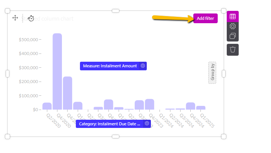Open settings gear for Measure: Installment Amount
This screenshot has height=153, width=271.
click(x=143, y=66)
